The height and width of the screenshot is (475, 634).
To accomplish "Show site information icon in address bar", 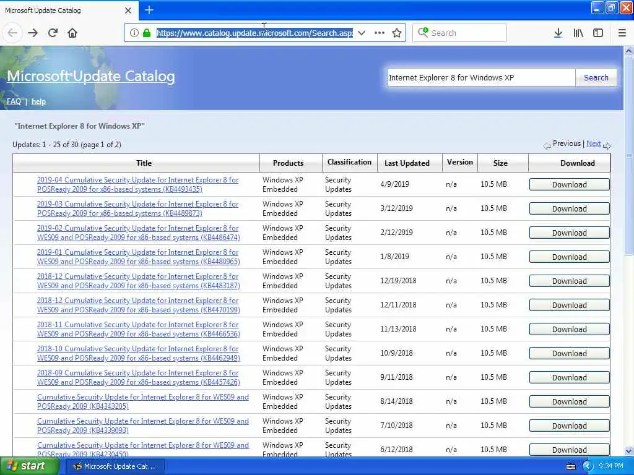I will pyautogui.click(x=134, y=33).
